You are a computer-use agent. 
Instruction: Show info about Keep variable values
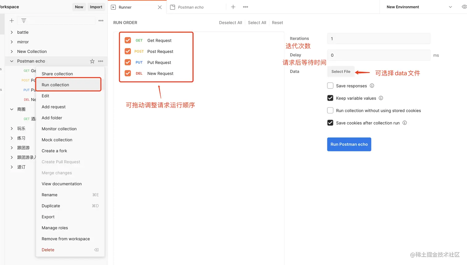pyautogui.click(x=381, y=98)
